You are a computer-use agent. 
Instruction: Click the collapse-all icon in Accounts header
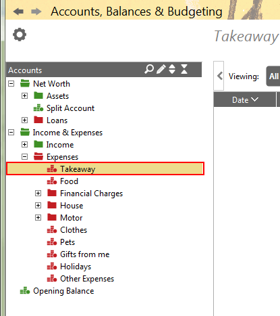coord(184,69)
